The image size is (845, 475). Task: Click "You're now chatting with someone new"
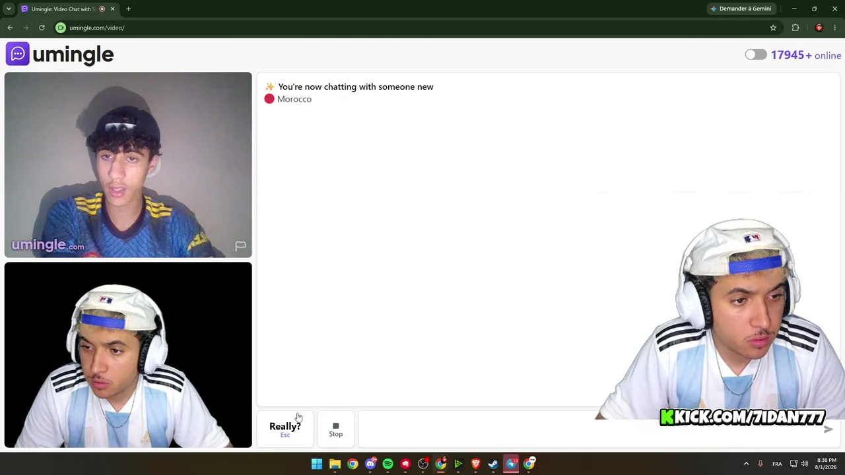356,86
